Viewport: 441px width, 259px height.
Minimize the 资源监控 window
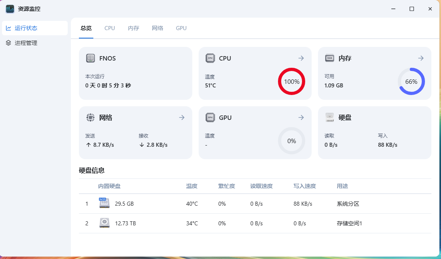coord(393,9)
